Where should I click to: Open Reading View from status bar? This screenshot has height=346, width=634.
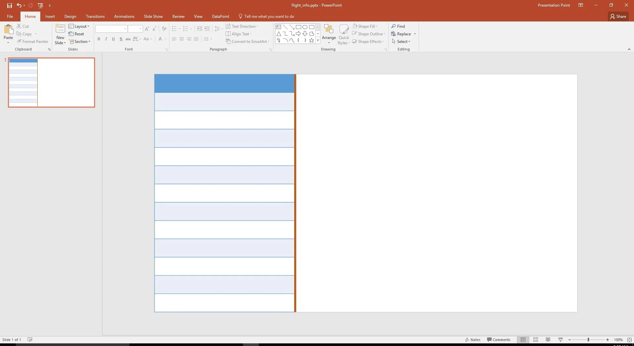[x=548, y=340]
